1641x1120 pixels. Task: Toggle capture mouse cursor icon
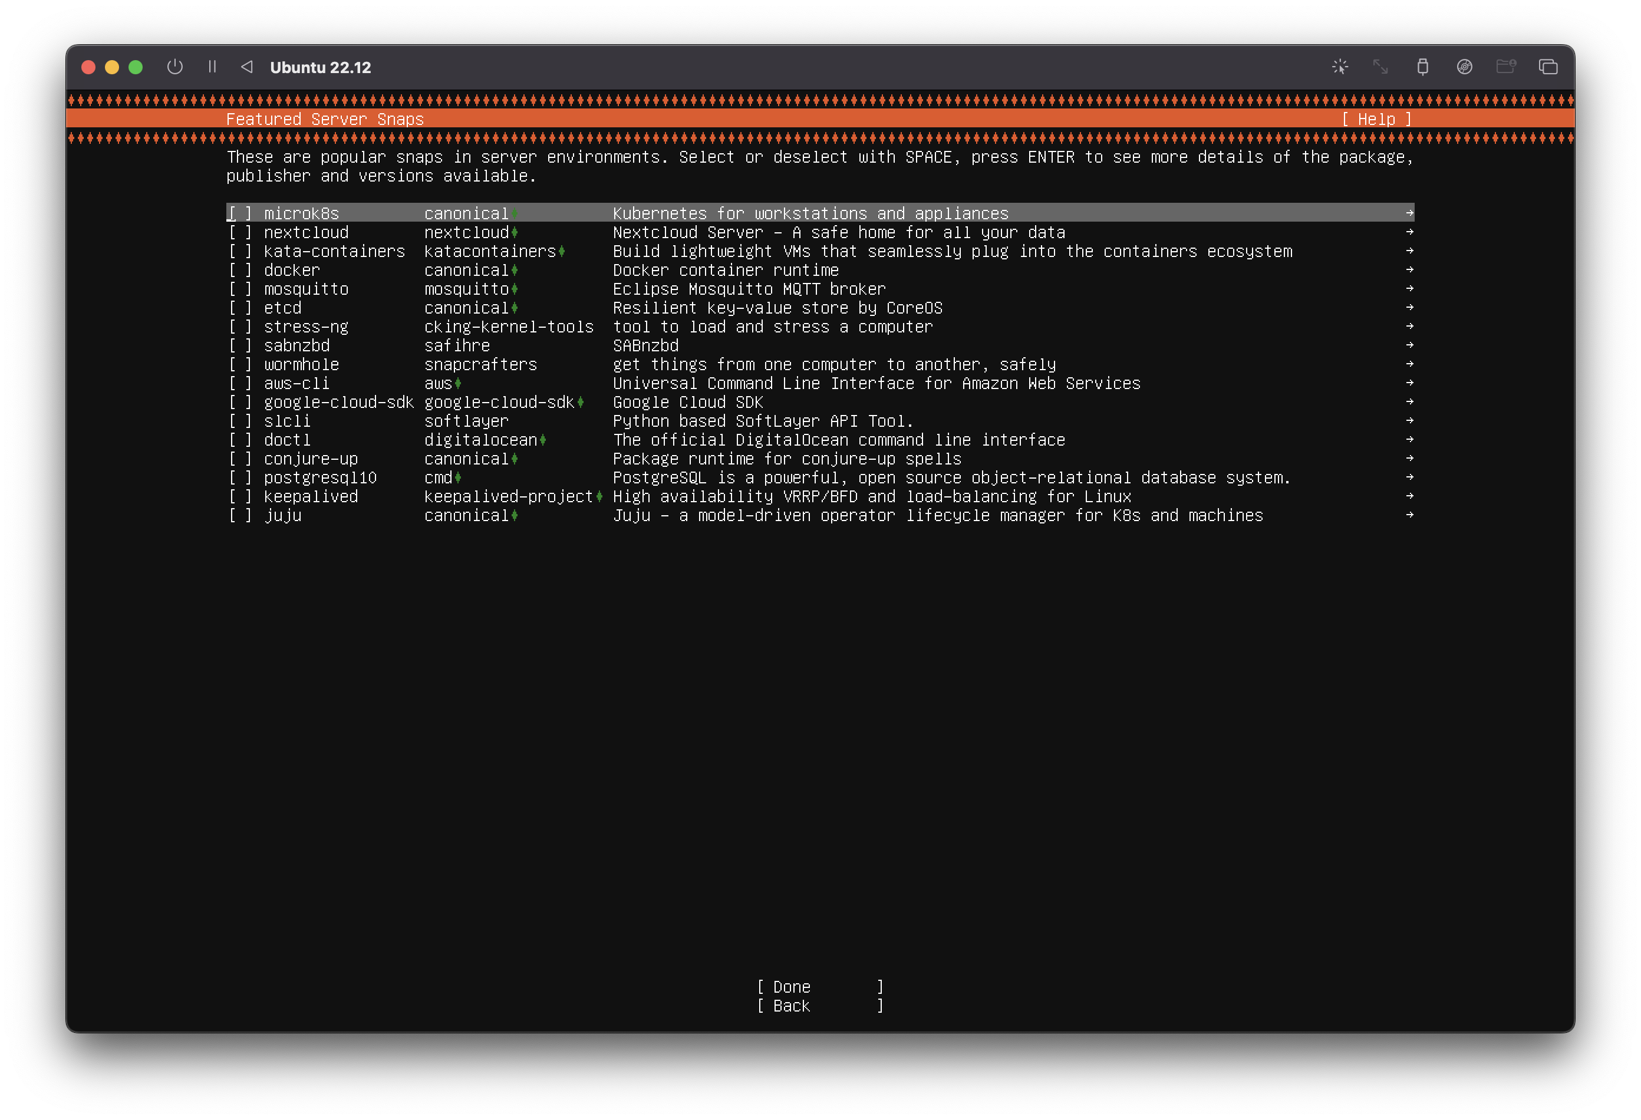[x=1339, y=67]
